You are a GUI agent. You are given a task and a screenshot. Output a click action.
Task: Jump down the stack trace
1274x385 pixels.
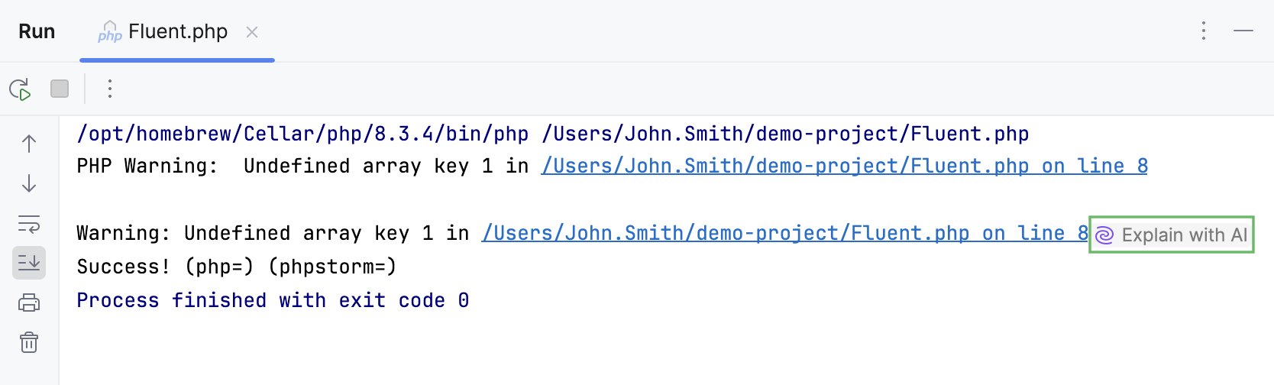coord(29,183)
